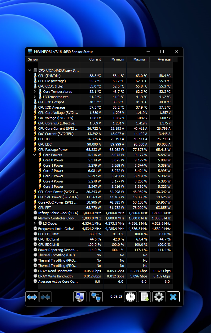Click the Minimum column header
Viewport: 211px width, 333px height.
[x=115, y=60]
